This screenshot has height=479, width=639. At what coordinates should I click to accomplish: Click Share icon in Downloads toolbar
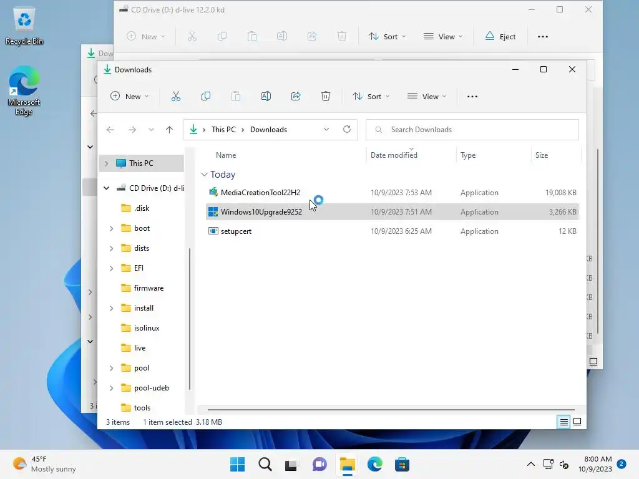click(x=296, y=97)
